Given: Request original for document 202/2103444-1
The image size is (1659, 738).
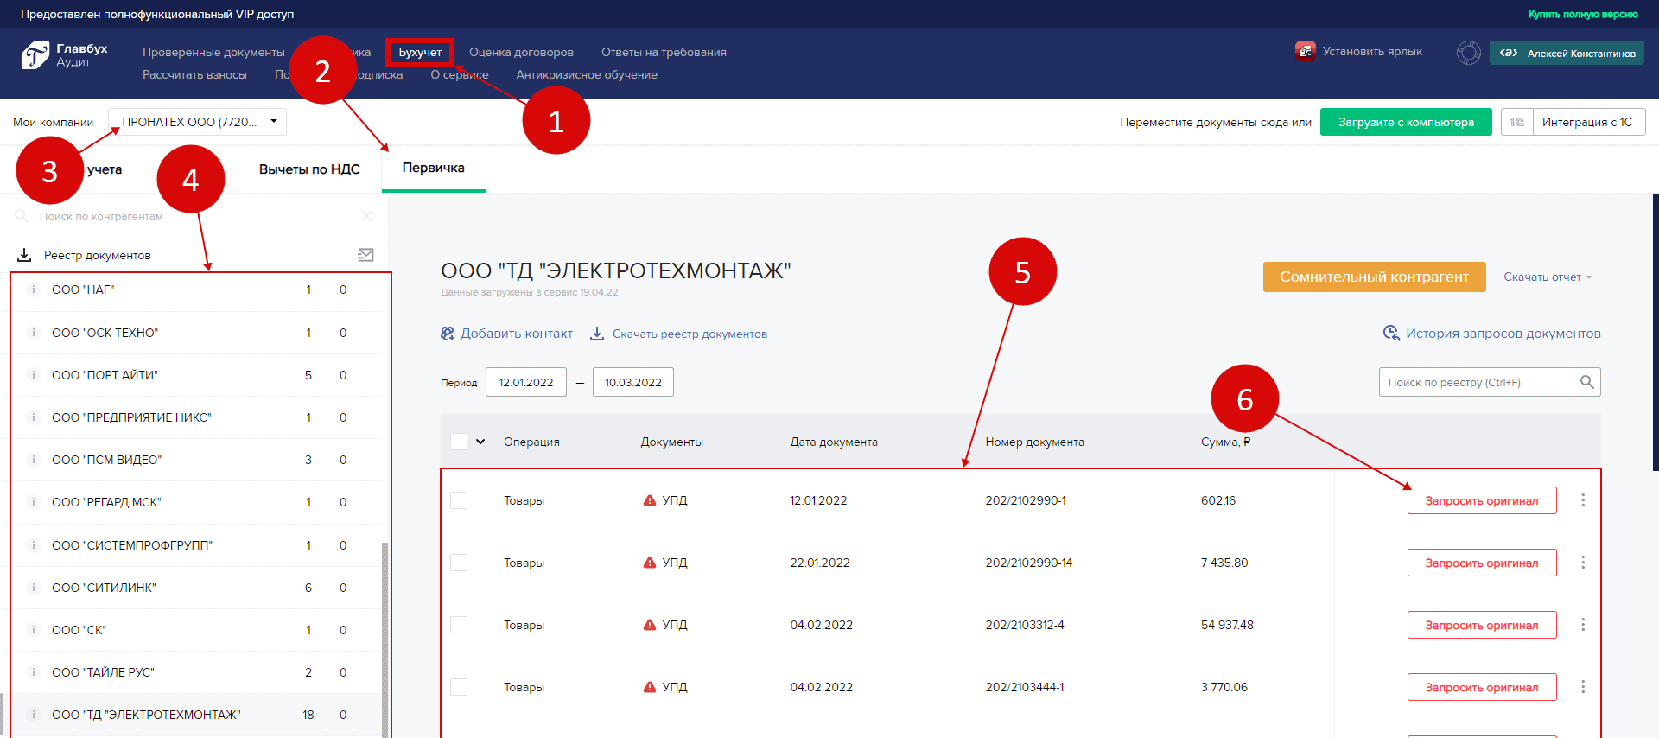Looking at the screenshot, I should pyautogui.click(x=1482, y=687).
